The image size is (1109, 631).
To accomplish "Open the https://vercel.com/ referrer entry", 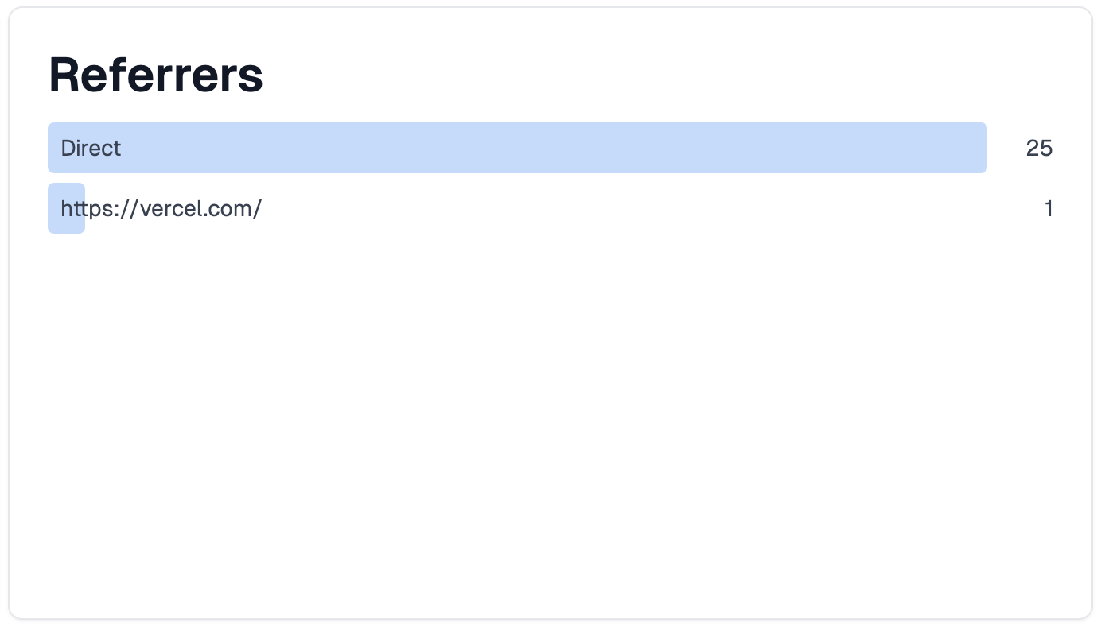I will [x=551, y=208].
